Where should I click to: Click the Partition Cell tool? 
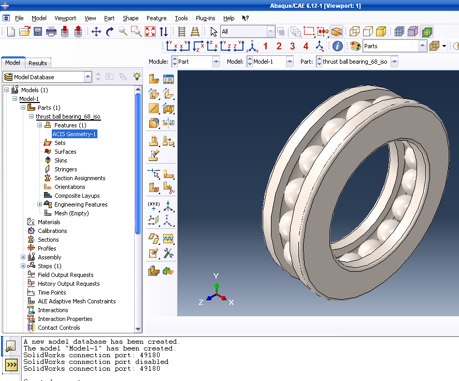coord(154,187)
